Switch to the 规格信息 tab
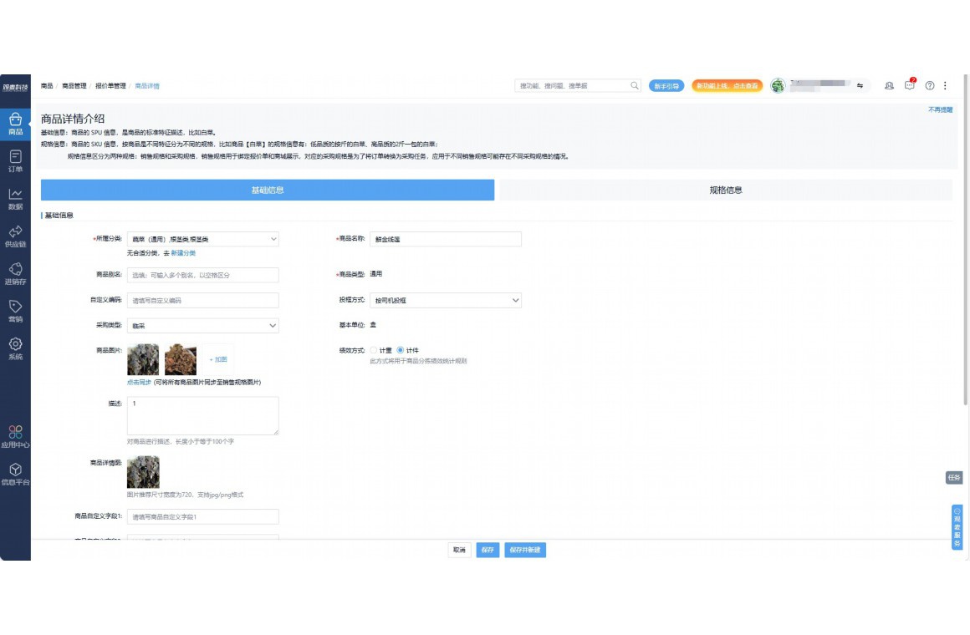 pyautogui.click(x=725, y=190)
